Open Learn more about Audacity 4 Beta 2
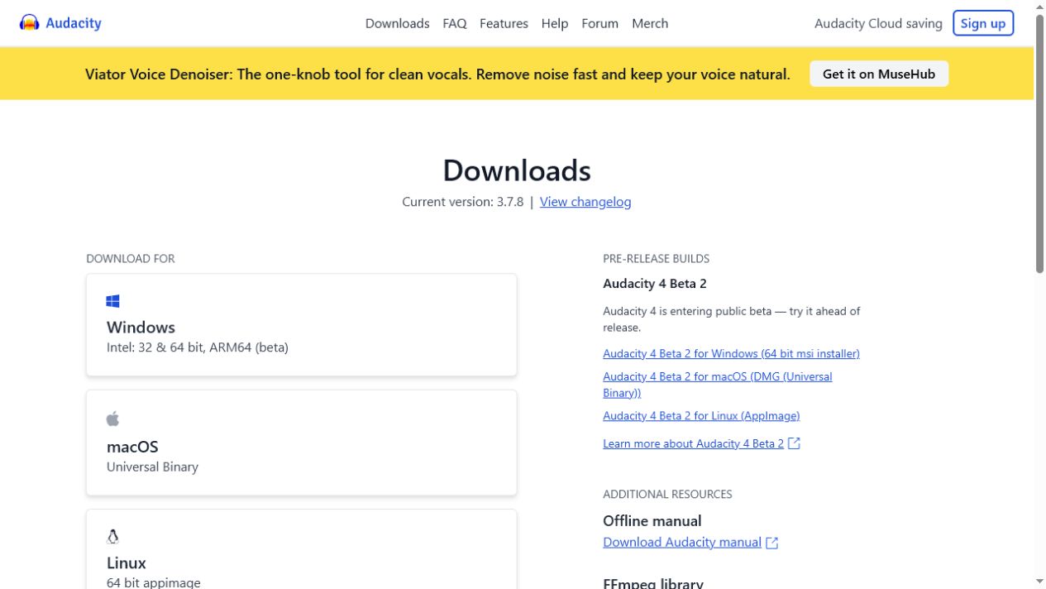The width and height of the screenshot is (1046, 589). pyautogui.click(x=693, y=443)
